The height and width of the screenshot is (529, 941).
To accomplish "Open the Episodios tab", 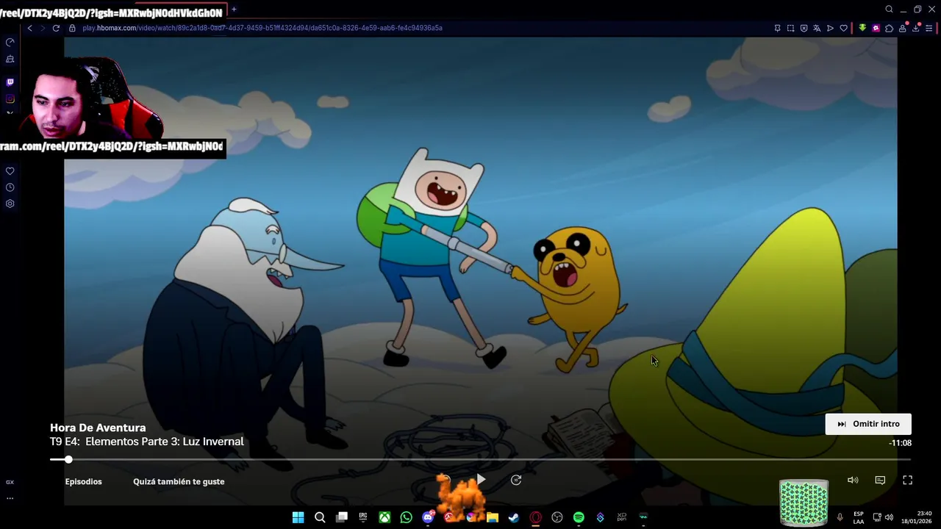I will point(83,481).
